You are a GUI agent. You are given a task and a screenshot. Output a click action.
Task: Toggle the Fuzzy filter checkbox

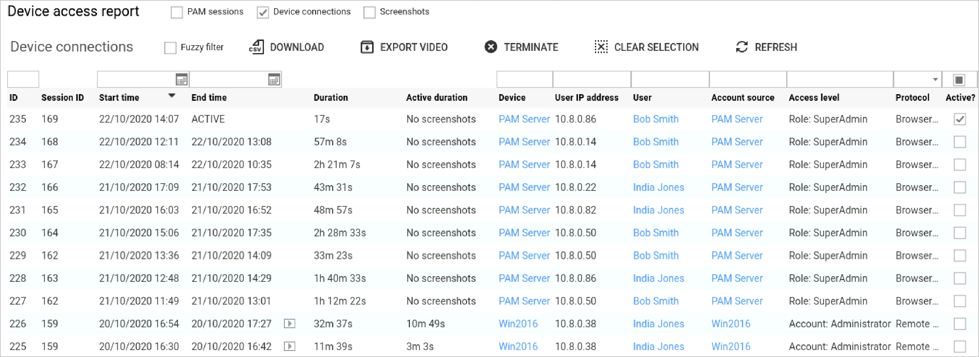coord(170,48)
